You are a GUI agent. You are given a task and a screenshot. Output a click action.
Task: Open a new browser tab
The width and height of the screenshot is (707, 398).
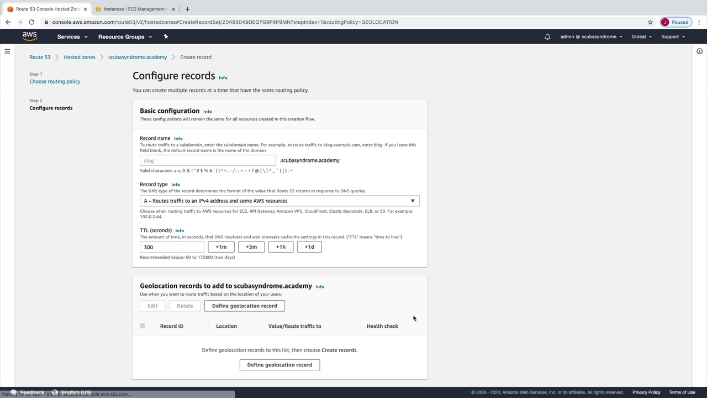tap(187, 9)
